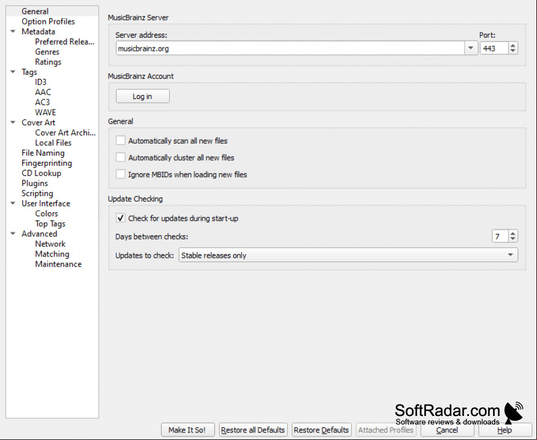Open the Fingerprinting page
The height and width of the screenshot is (440, 537).
click(x=46, y=162)
